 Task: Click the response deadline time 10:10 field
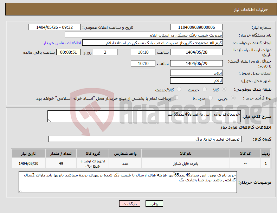point(143,52)
